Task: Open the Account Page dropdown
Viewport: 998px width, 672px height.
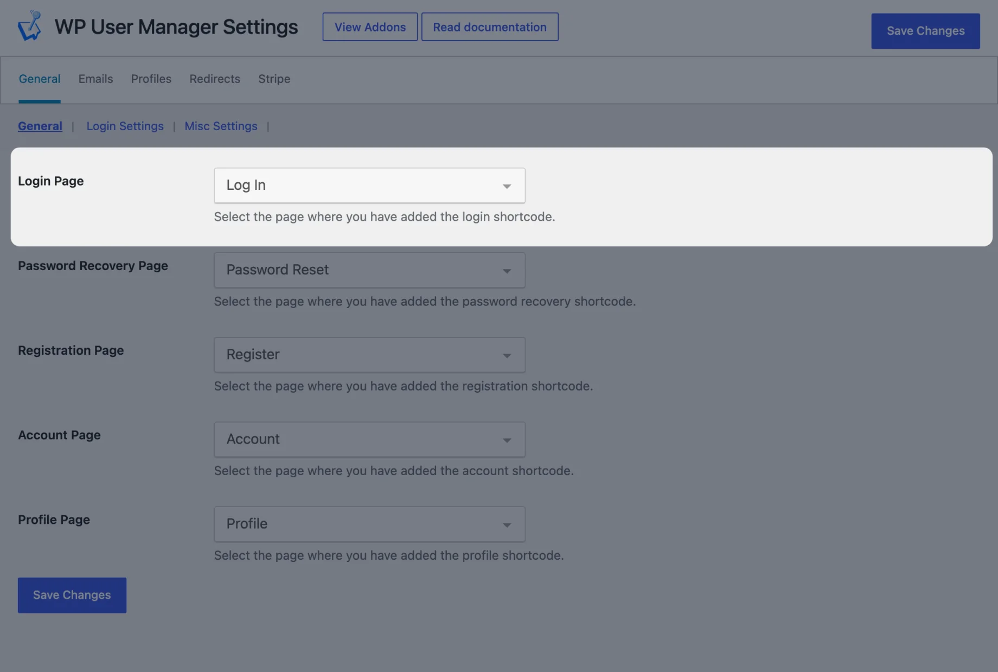Action: [369, 439]
